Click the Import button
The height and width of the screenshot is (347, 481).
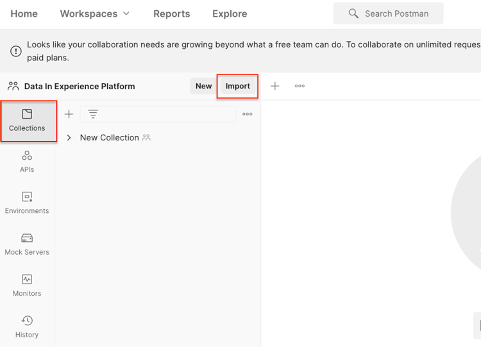click(238, 86)
